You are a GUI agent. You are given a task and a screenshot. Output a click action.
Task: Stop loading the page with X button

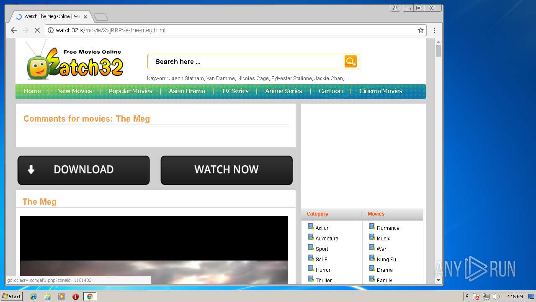click(x=37, y=30)
